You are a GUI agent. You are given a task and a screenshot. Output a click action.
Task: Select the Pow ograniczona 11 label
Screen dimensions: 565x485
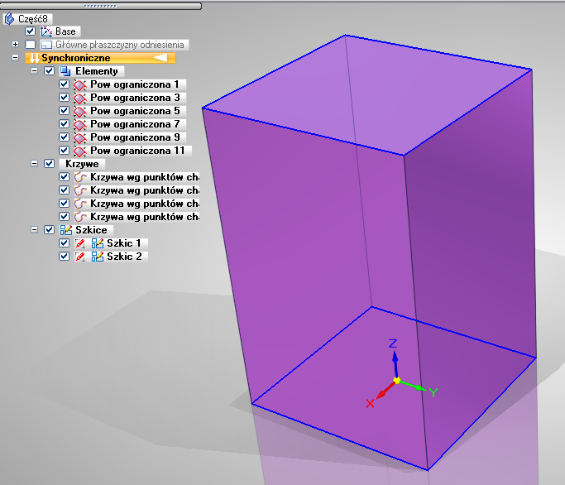tap(137, 151)
